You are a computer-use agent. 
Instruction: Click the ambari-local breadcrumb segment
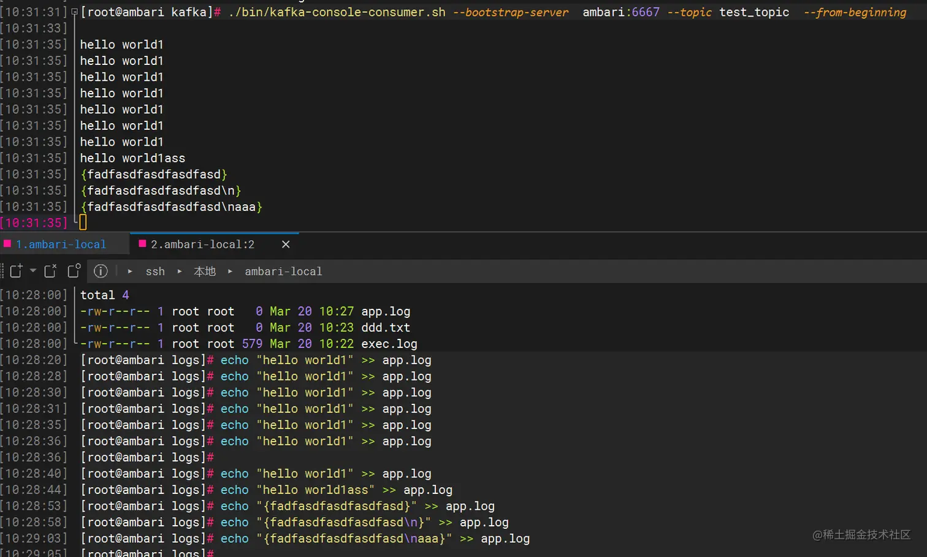[x=283, y=271]
